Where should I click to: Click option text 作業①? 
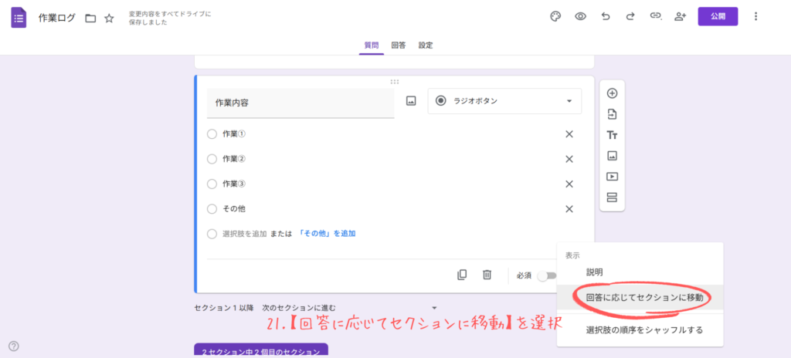tap(234, 134)
